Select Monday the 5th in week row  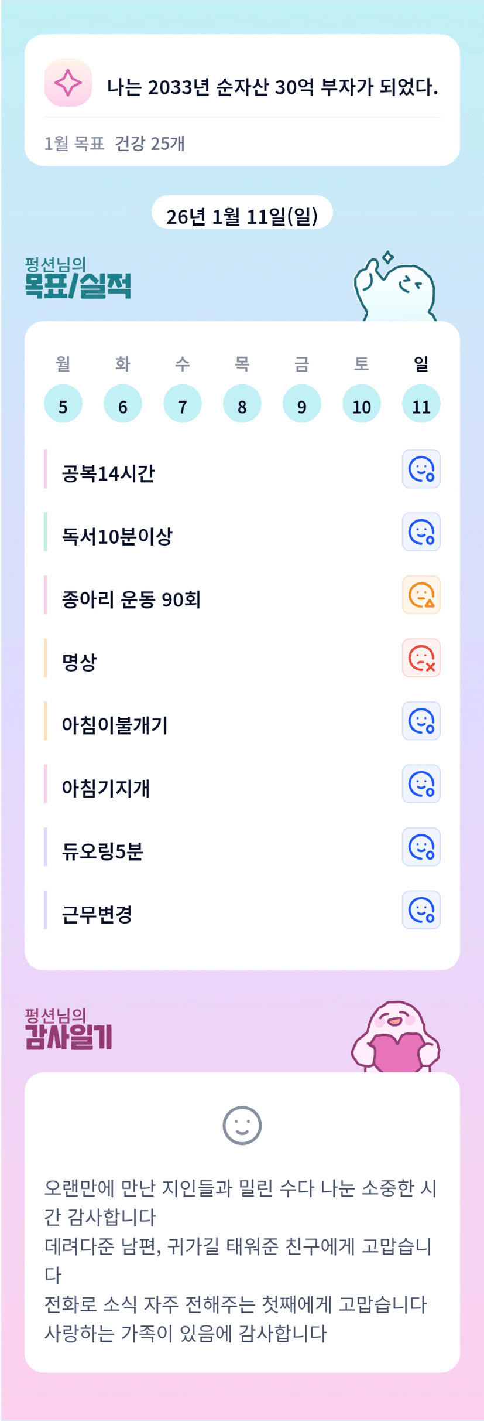(63, 404)
